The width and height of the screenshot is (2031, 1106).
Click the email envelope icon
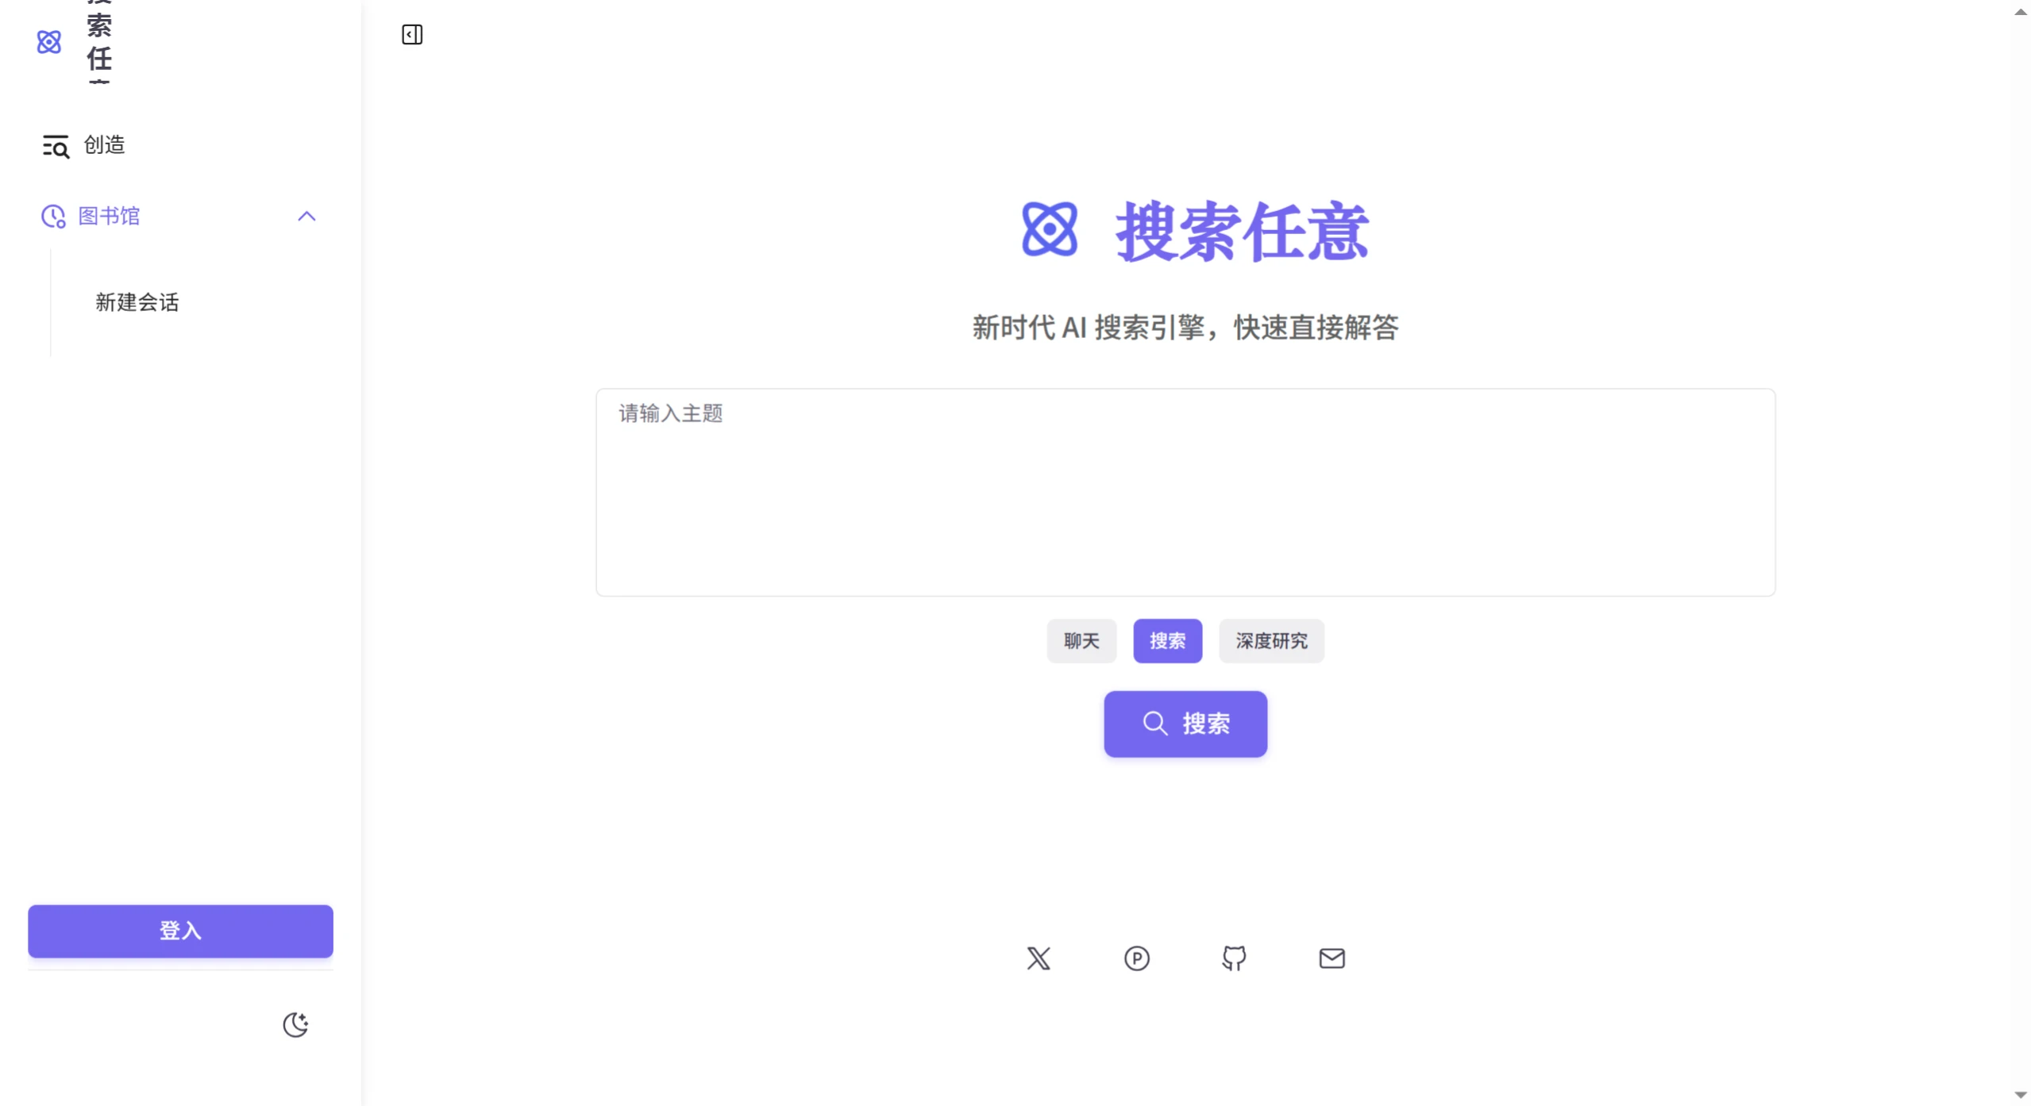[1331, 958]
